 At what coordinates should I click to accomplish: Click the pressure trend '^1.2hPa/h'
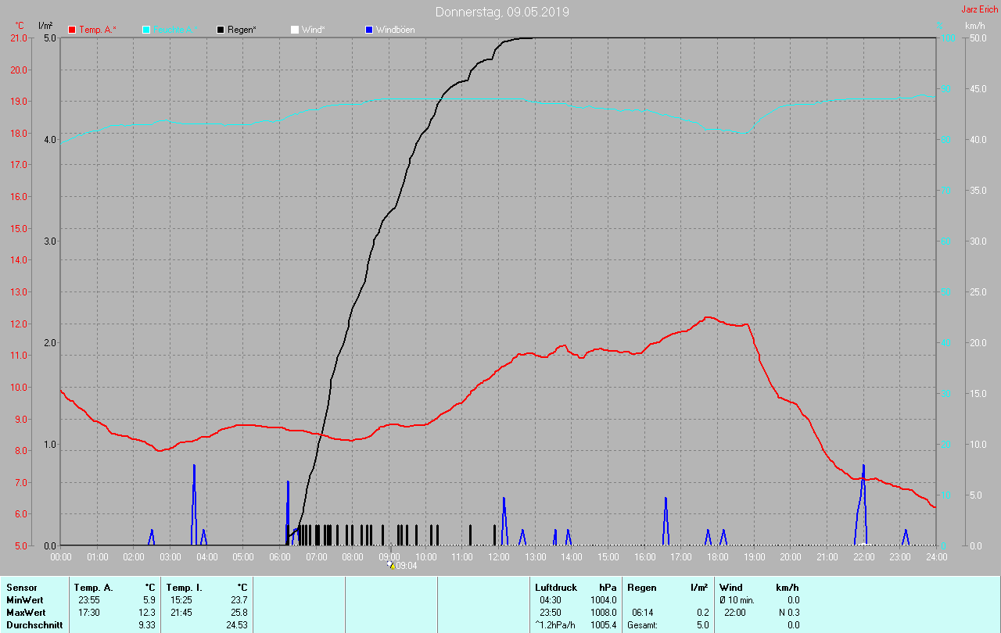click(x=555, y=625)
